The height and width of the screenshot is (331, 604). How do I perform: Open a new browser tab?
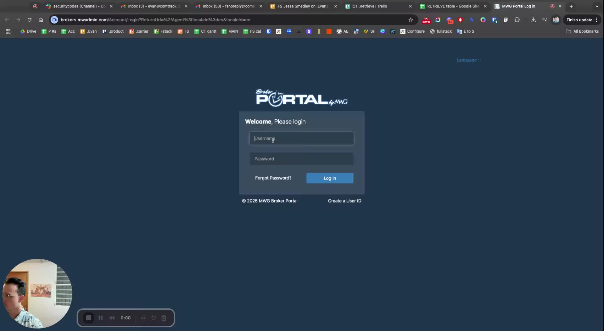pos(571,6)
